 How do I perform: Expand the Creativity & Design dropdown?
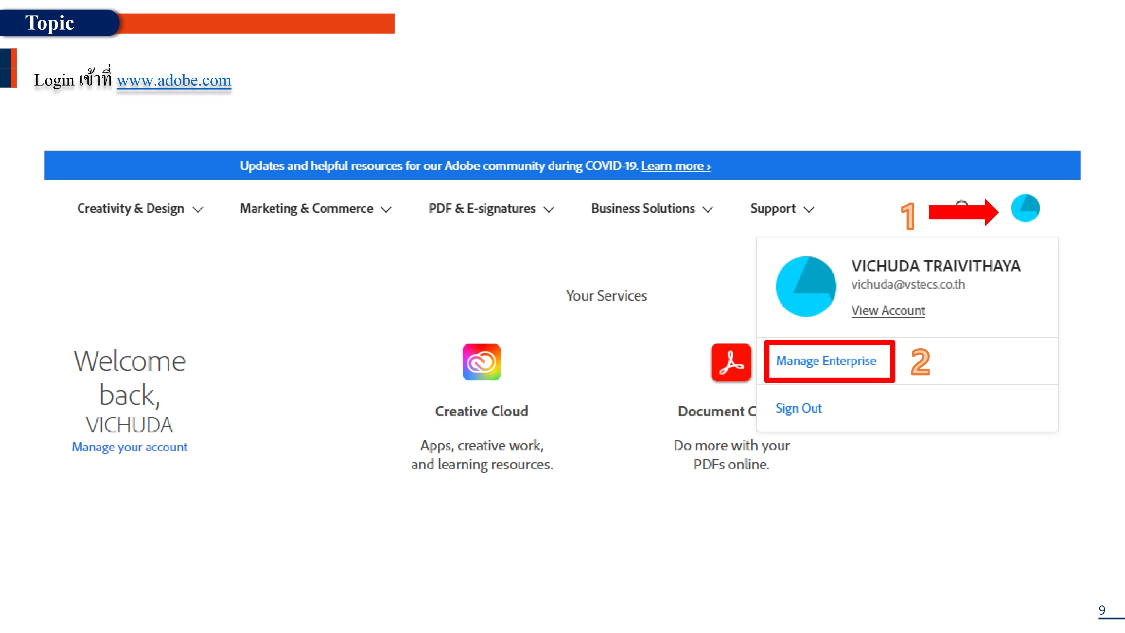pos(139,209)
